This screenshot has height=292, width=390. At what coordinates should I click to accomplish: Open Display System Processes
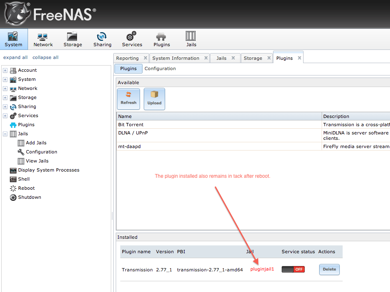click(49, 170)
